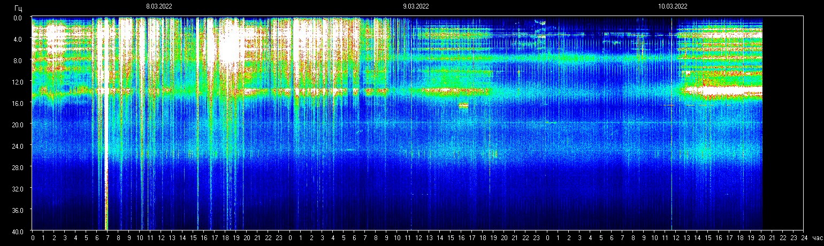Click the 8.03.2022 date label
Screen dimensions: 824x246
pyautogui.click(x=159, y=6)
